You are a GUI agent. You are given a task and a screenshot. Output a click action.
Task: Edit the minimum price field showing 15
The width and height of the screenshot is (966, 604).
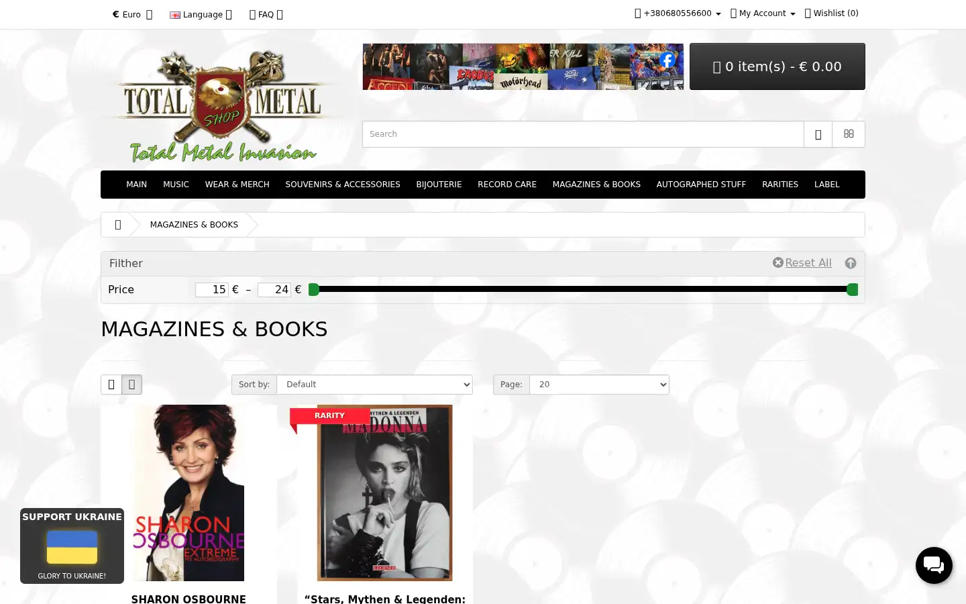pyautogui.click(x=212, y=290)
